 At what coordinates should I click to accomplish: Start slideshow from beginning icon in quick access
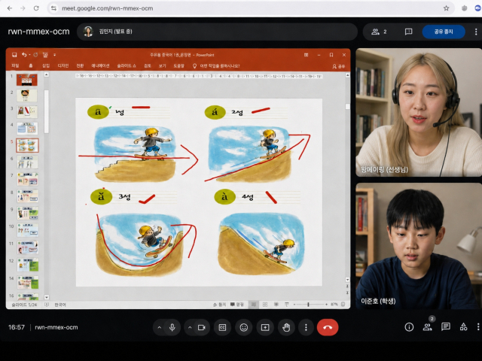tap(45, 55)
